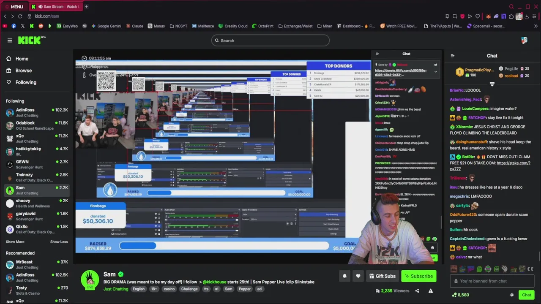The height and width of the screenshot is (304, 541).
Task: Open Claude bookmark
Action: pyautogui.click(x=134, y=26)
